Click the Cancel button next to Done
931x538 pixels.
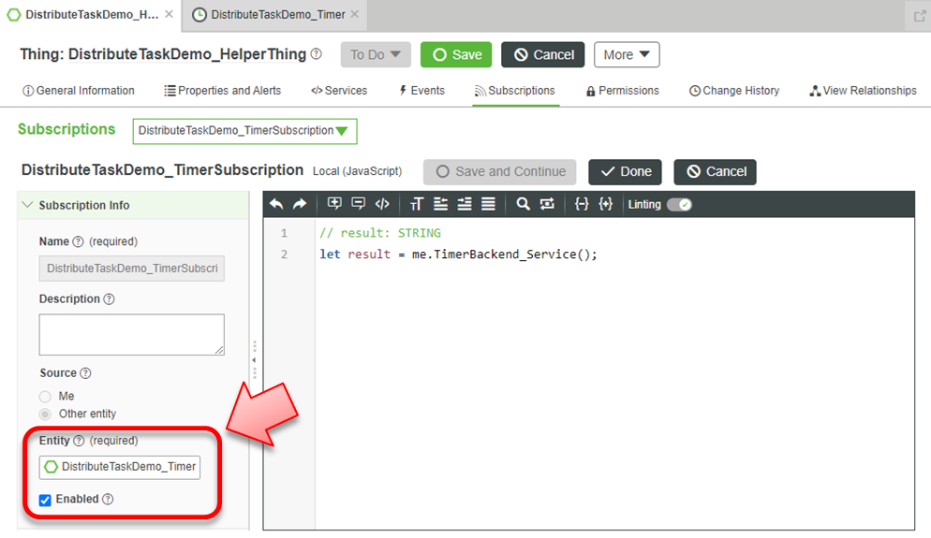[x=715, y=172]
